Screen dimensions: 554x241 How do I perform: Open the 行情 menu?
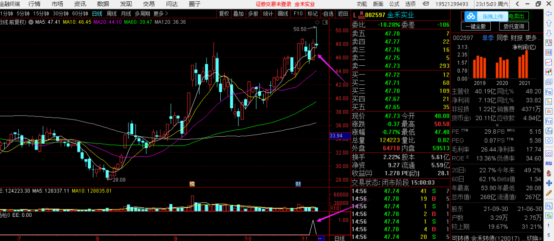(34, 4)
